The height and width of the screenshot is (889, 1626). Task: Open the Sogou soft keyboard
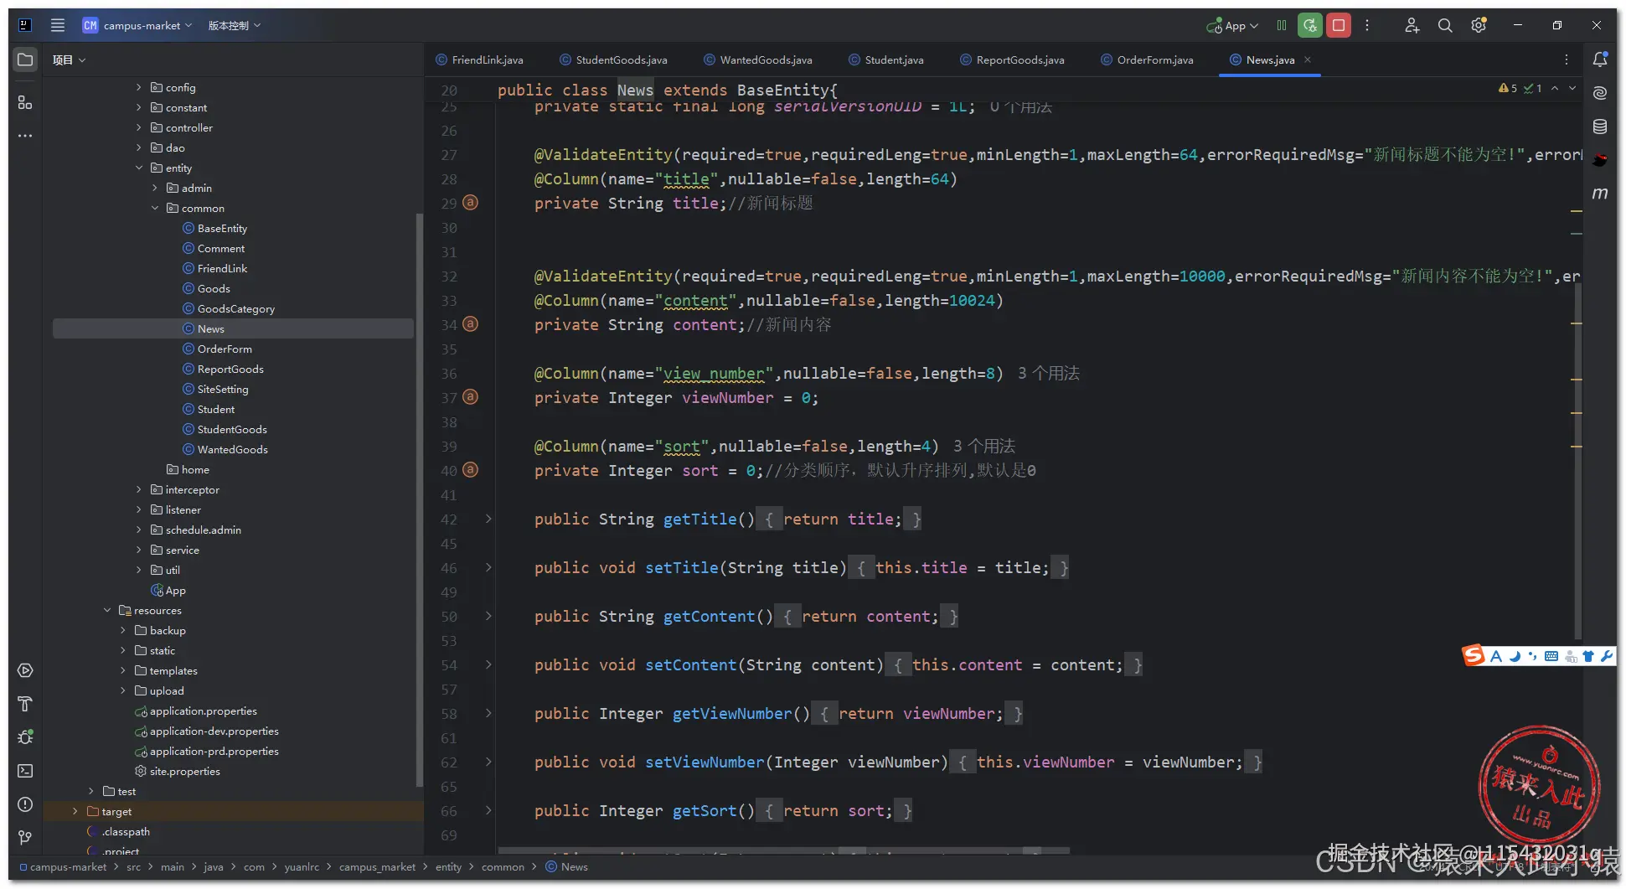[x=1551, y=657]
